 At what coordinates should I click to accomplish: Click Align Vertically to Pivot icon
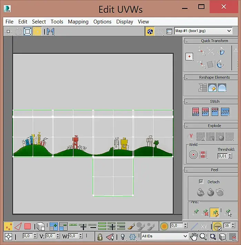pos(201,64)
